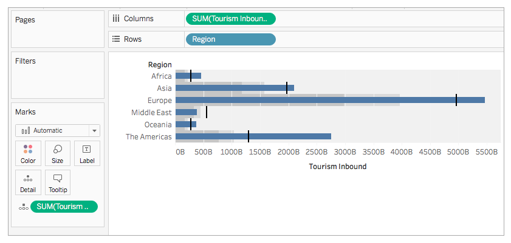Screen dimensions: 511x243
Task: Select the Africa row label
Action: tap(161, 76)
